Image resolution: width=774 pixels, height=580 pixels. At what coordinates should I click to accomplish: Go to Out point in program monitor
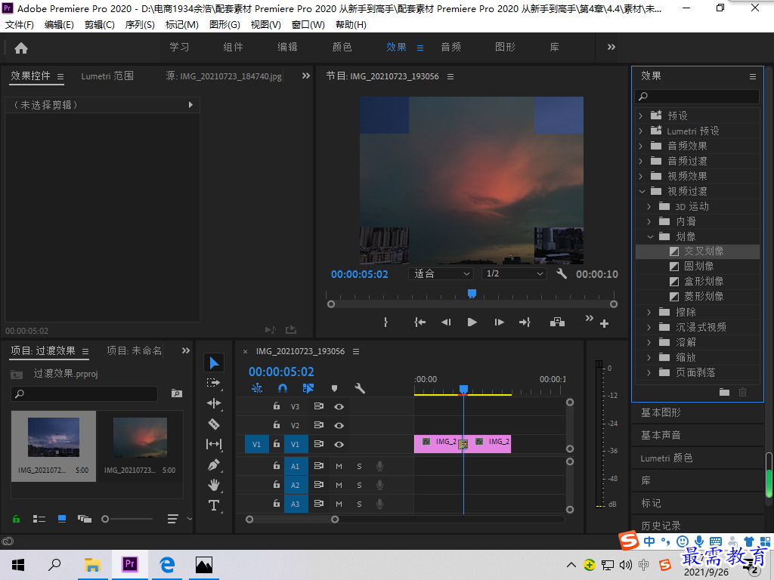(x=525, y=322)
